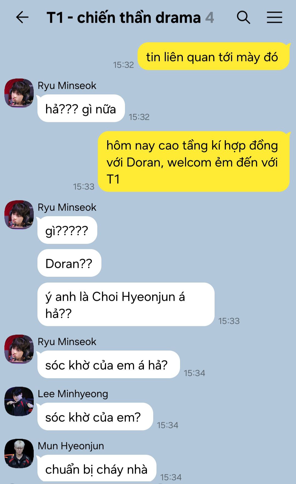This screenshot has height=484, width=296.
Task: Tap the yellow 'hôm nay cao tầng kí hợp đồng' message
Action: 194,162
